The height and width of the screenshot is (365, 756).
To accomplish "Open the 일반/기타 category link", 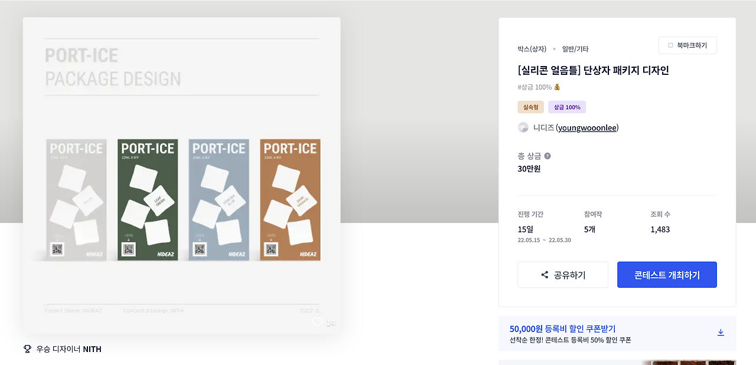I will 573,49.
